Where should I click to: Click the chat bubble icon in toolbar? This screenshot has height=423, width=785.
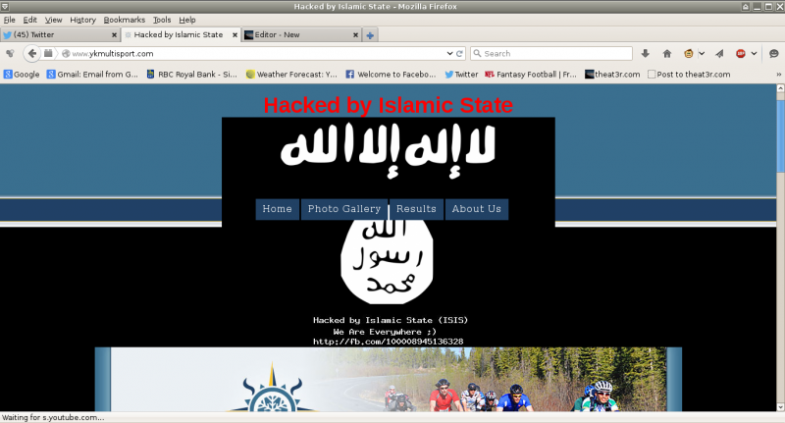[774, 54]
